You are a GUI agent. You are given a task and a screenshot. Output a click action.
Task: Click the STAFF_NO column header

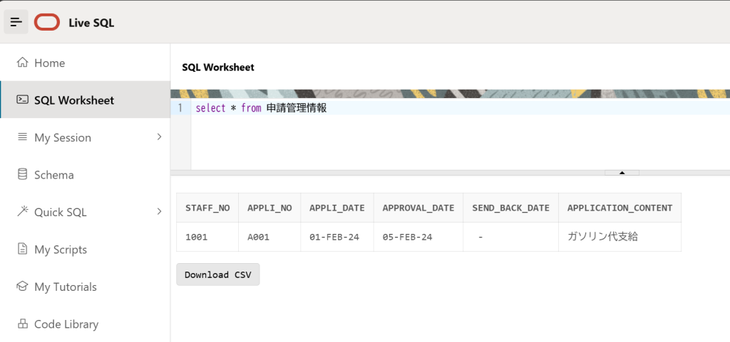click(x=207, y=208)
